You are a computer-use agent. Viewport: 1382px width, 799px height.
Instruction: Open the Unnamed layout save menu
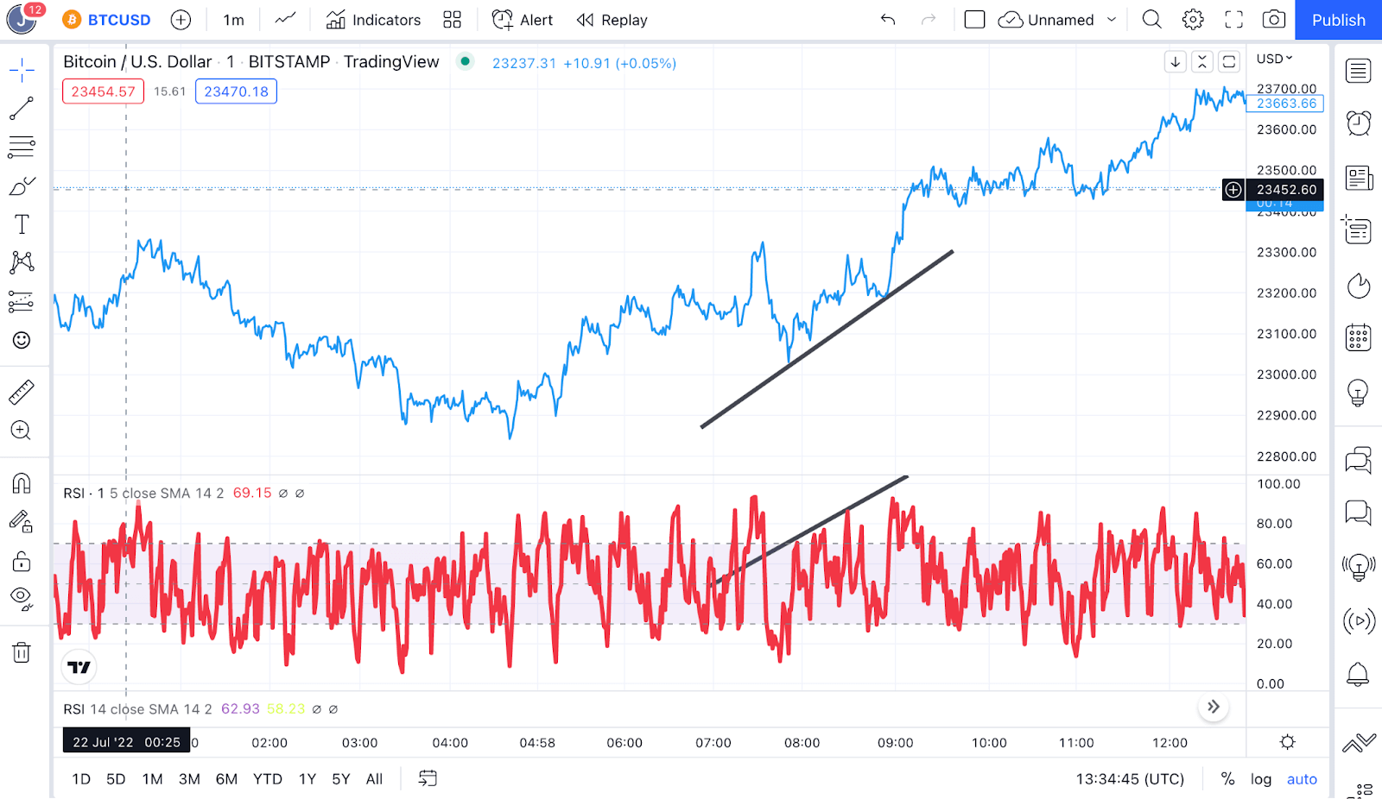(1057, 20)
